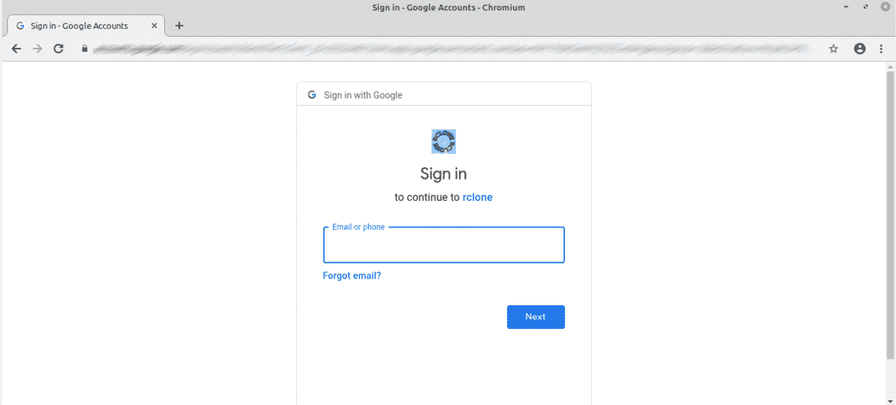Viewport: 896px width, 405px height.
Task: Select the Sign in - Google Accounts tab
Action: [86, 26]
